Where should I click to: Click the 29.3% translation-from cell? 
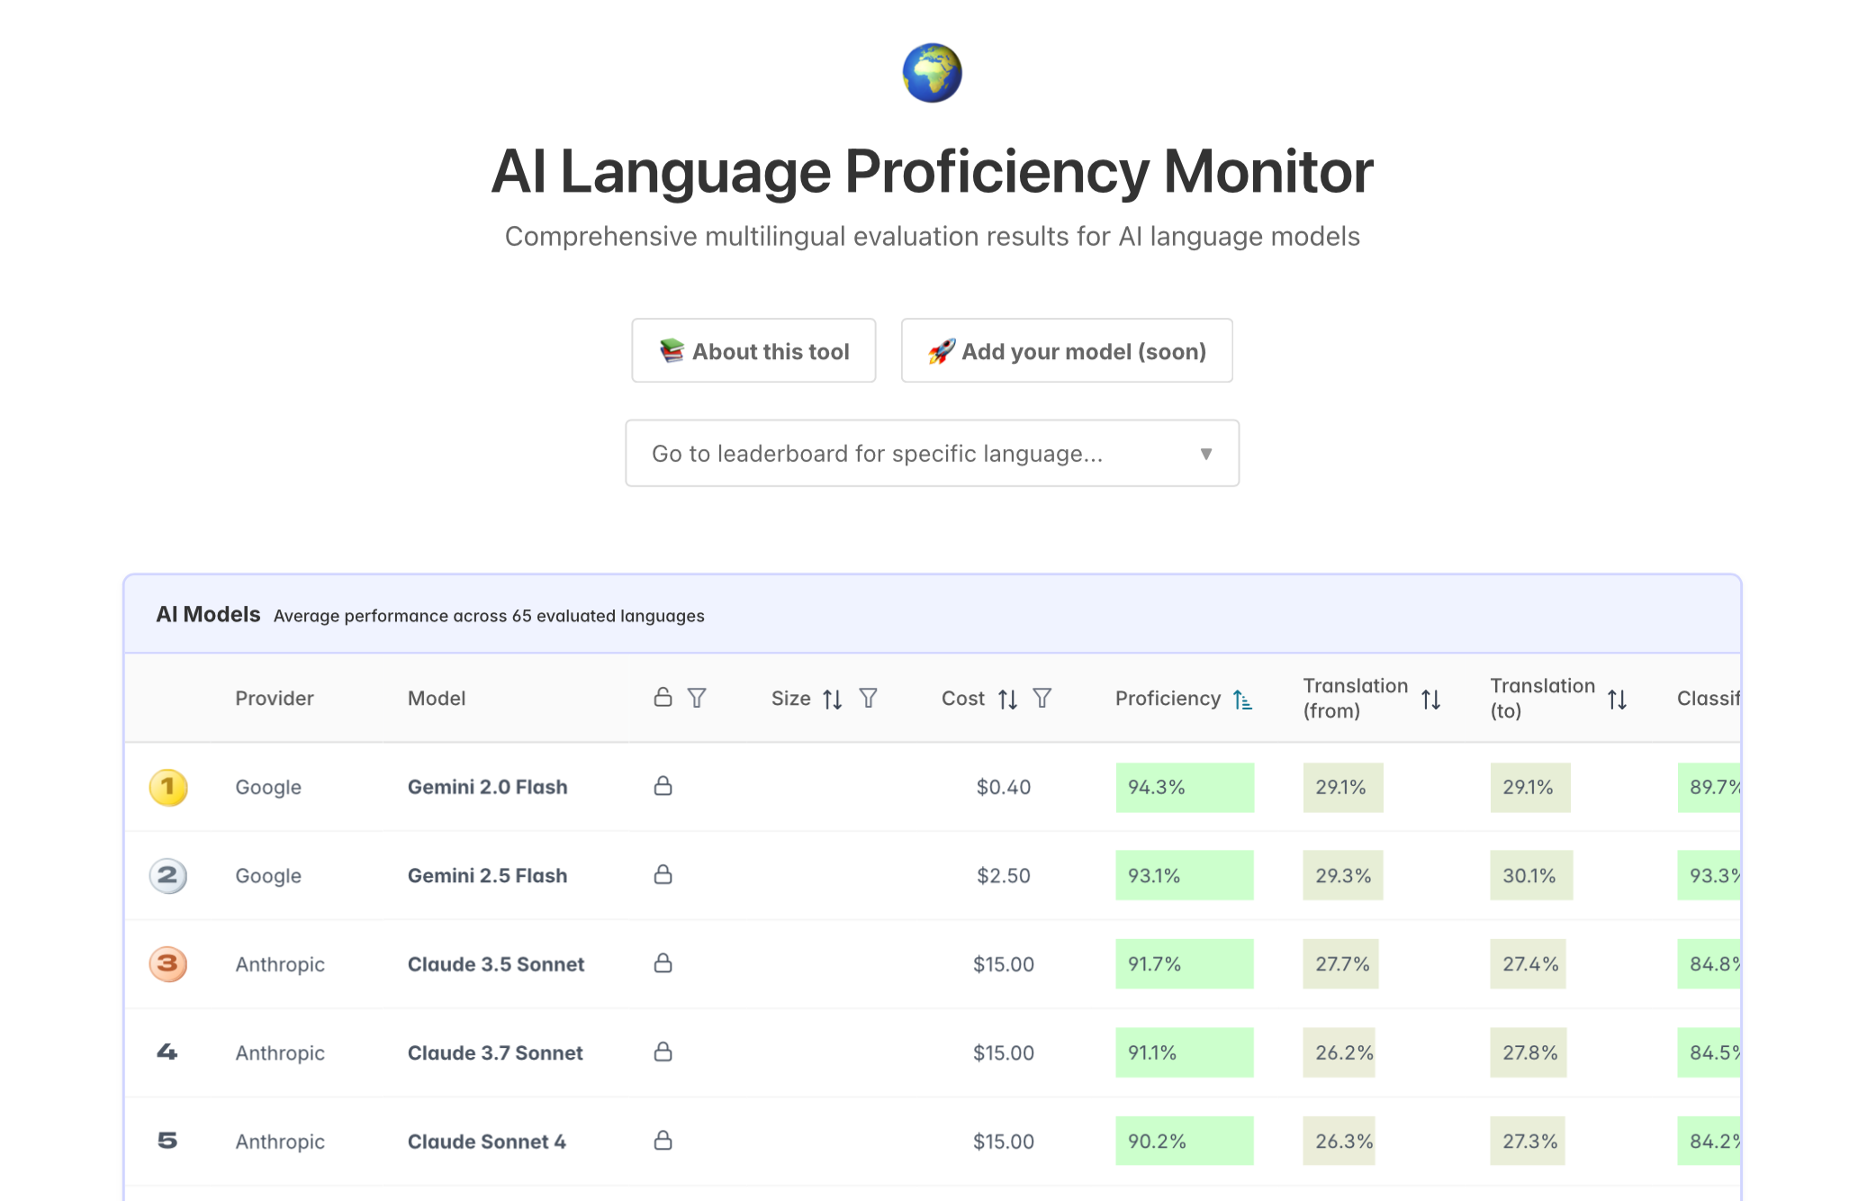point(1343,875)
